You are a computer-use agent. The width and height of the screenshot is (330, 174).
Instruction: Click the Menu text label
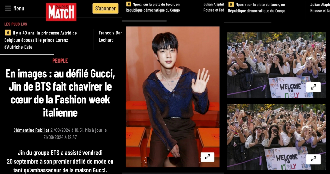click(18, 8)
